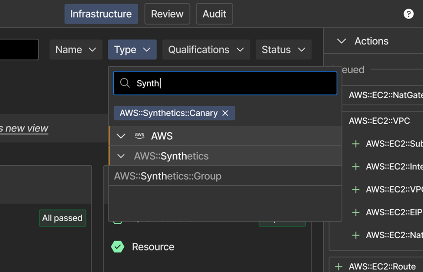Click plus icon beside AWS::EC2::Inte entry
The image size is (423, 272).
pyautogui.click(x=356, y=167)
